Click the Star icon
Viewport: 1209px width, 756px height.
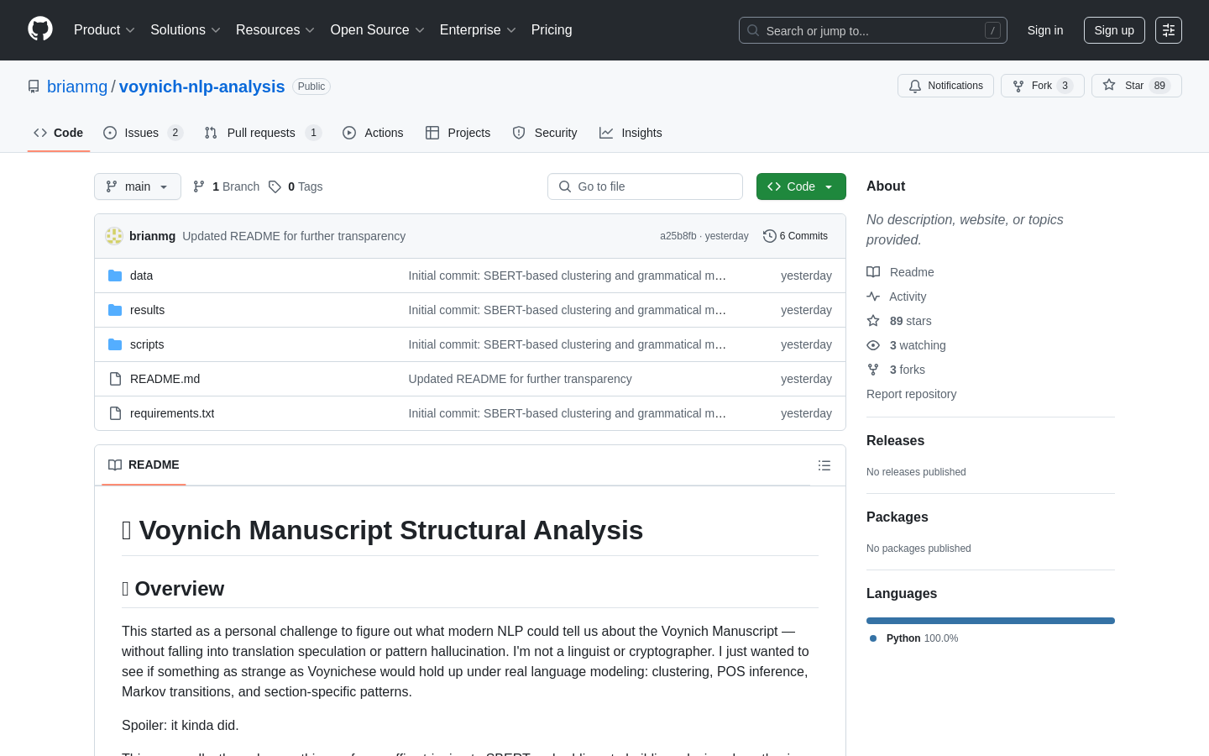[1109, 85]
